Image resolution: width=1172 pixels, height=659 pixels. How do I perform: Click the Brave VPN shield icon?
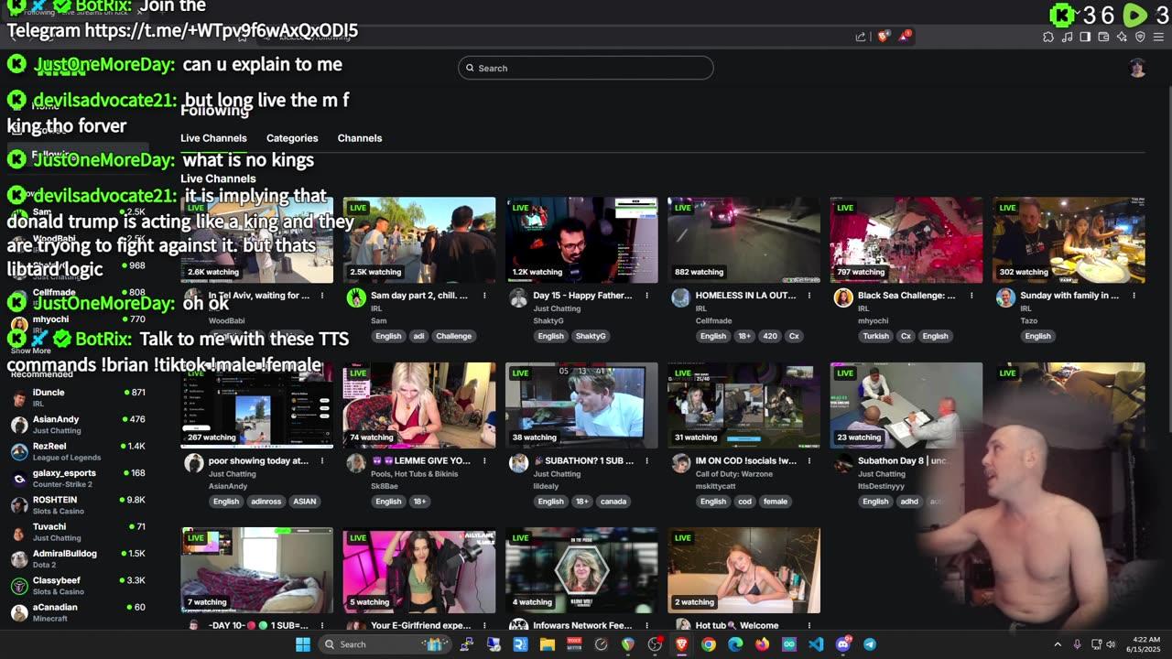click(1140, 37)
